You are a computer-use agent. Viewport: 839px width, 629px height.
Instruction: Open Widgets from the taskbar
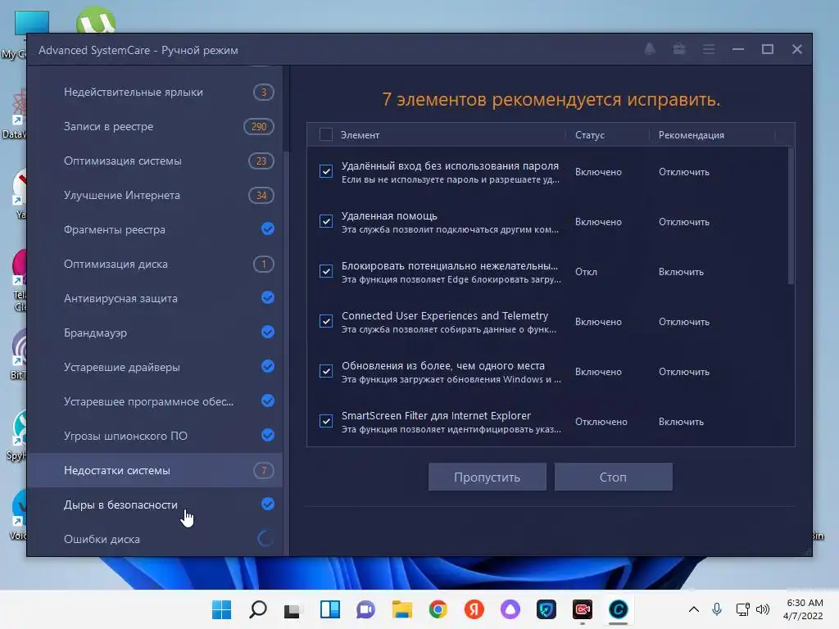coord(329,609)
